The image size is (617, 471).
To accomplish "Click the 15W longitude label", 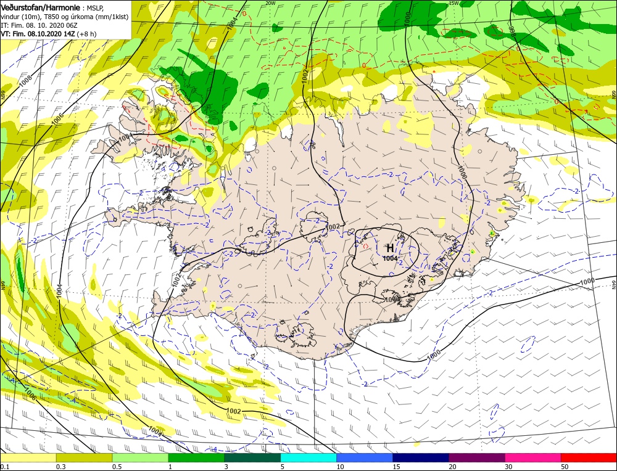I will (453, 2).
